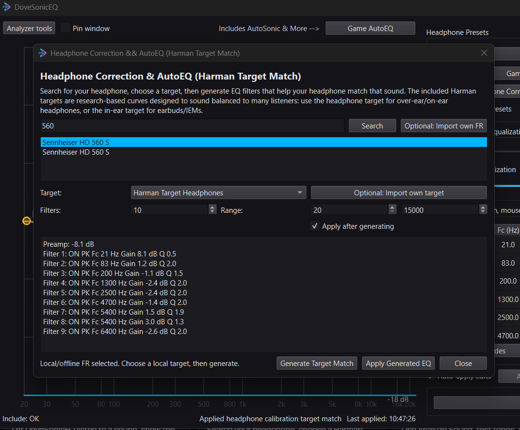The height and width of the screenshot is (430, 520).
Task: Select highlighted Sennheiser HD 560 S result
Action: 264,142
